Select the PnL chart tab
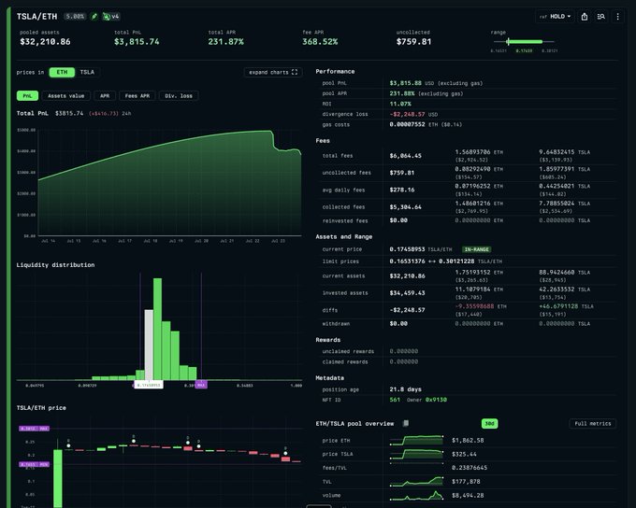The image size is (636, 508). (x=27, y=95)
